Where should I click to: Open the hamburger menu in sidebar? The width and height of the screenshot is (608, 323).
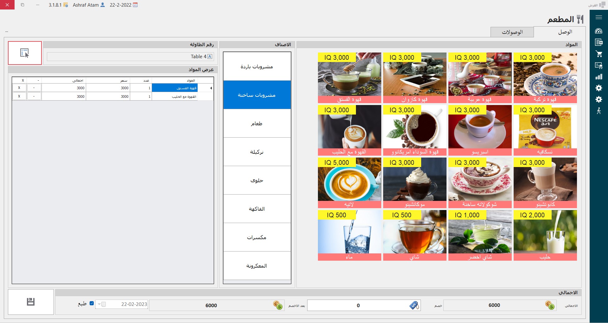[x=598, y=17]
